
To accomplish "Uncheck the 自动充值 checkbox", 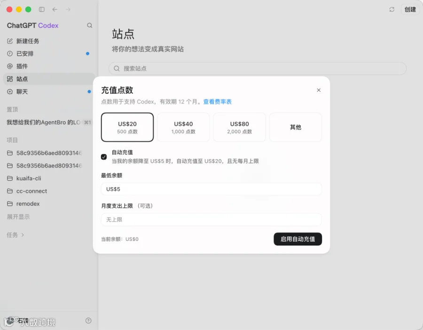I will pos(104,157).
